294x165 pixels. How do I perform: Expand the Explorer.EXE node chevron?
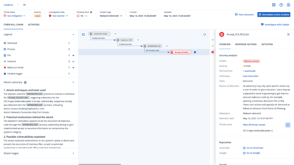click(138, 40)
